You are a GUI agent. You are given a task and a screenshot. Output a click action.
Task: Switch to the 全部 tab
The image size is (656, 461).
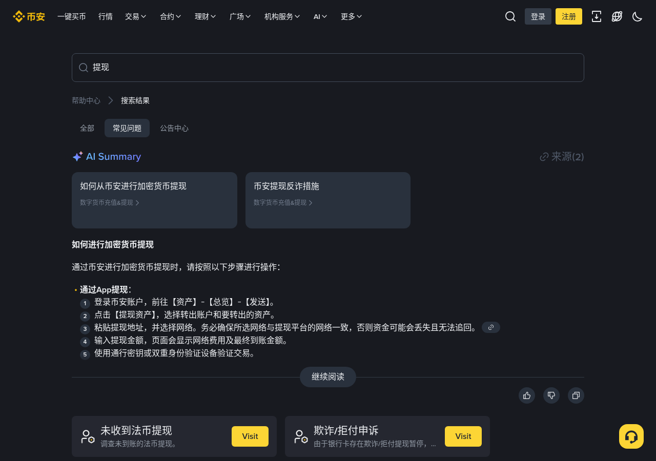click(x=87, y=128)
